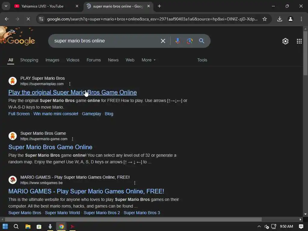Open the Full Screen sitelink
The width and height of the screenshot is (308, 231).
(x=19, y=114)
